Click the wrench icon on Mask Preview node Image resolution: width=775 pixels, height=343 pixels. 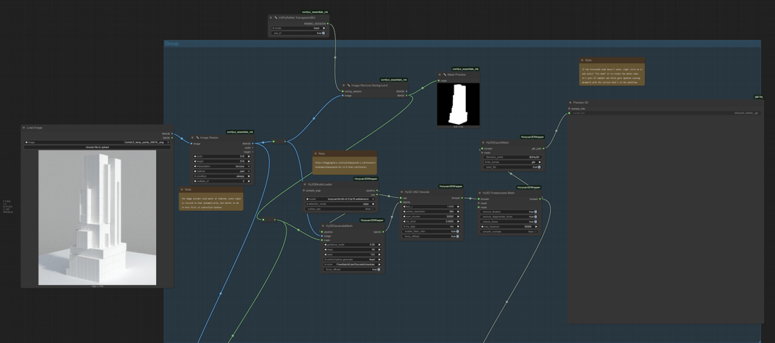coord(444,75)
